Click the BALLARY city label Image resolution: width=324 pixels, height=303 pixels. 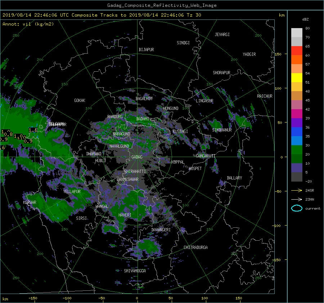point(234,178)
